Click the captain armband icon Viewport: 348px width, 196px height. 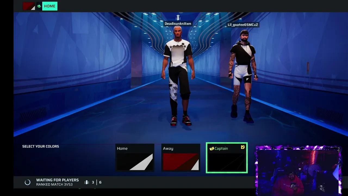click(x=212, y=149)
